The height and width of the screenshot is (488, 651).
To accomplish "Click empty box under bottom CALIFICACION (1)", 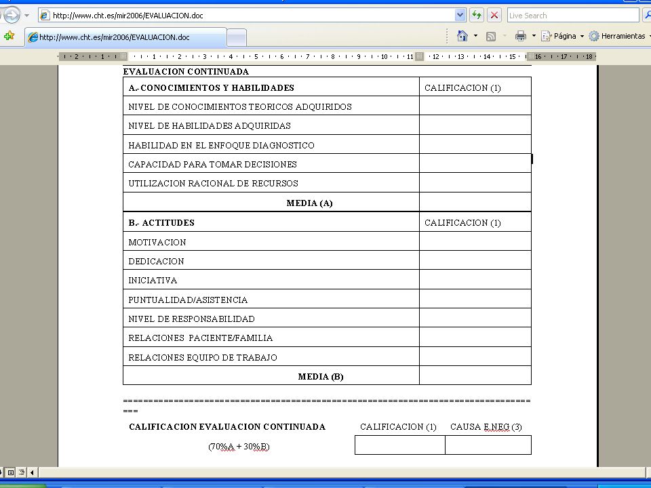I will (400, 445).
